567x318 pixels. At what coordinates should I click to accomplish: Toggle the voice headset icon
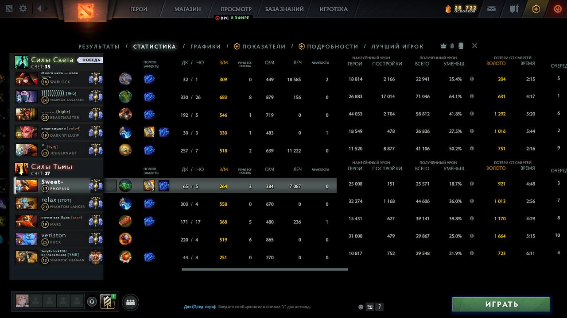pos(92,302)
